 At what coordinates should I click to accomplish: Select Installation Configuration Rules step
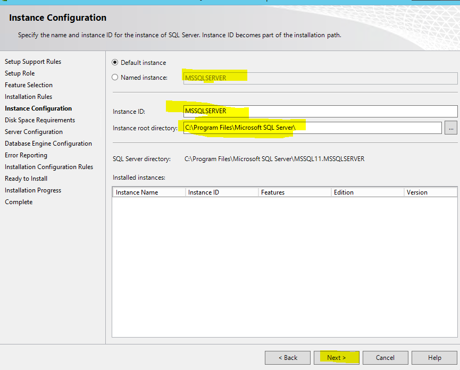pyautogui.click(x=49, y=167)
